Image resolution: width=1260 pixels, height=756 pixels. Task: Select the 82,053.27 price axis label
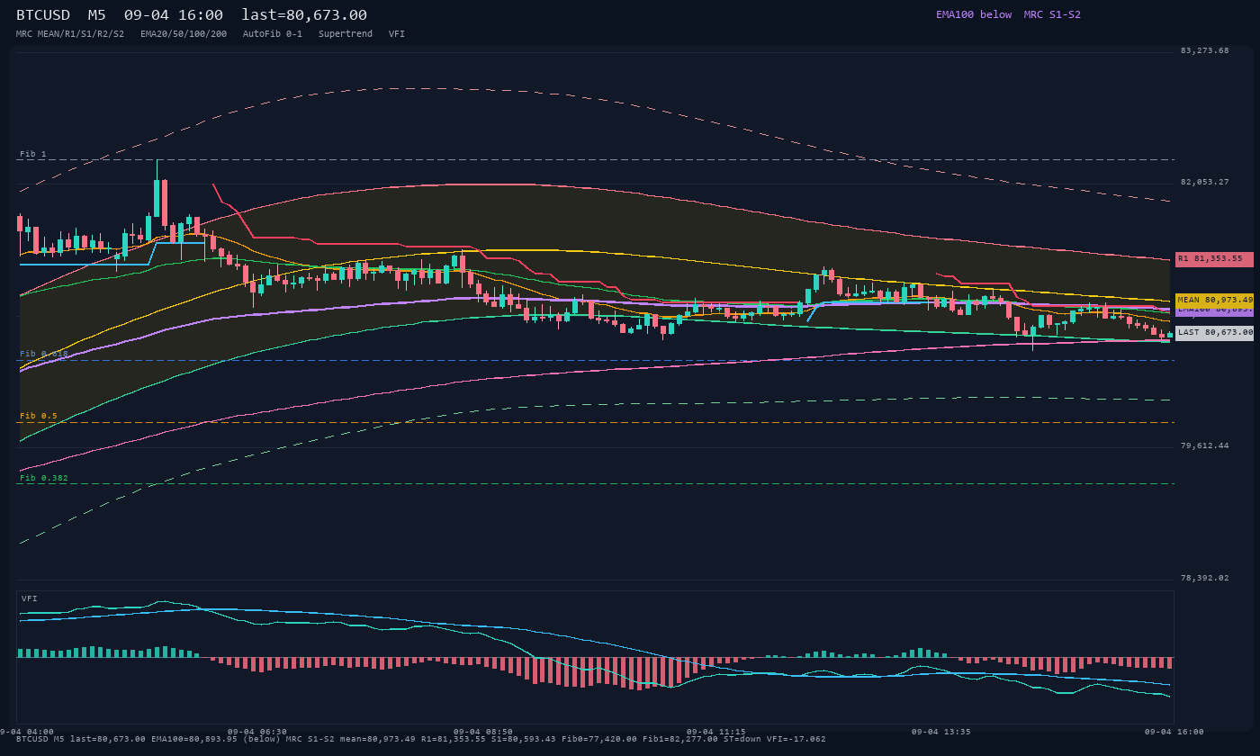click(x=1204, y=182)
